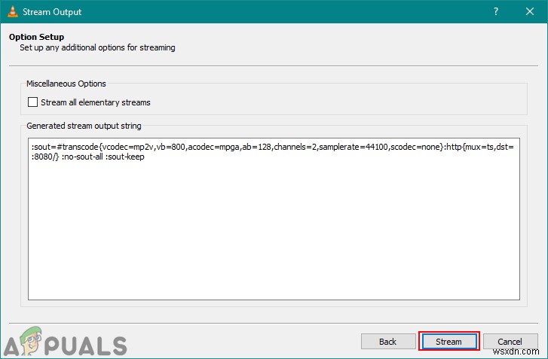Start streaming with the Stream button
Screen dimensions: 548x359
coord(449,341)
